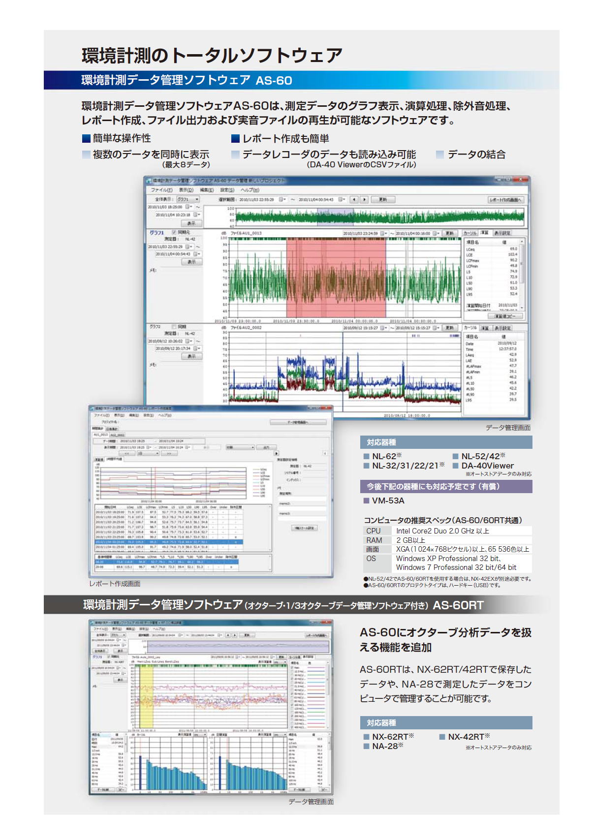Click black right-arrow expand icon in report window

(x=276, y=453)
